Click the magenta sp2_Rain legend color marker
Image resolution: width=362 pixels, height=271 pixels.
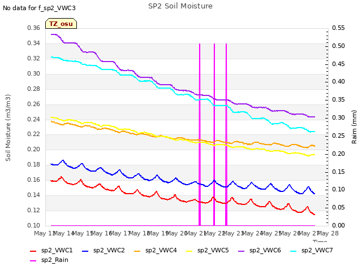(33, 261)
